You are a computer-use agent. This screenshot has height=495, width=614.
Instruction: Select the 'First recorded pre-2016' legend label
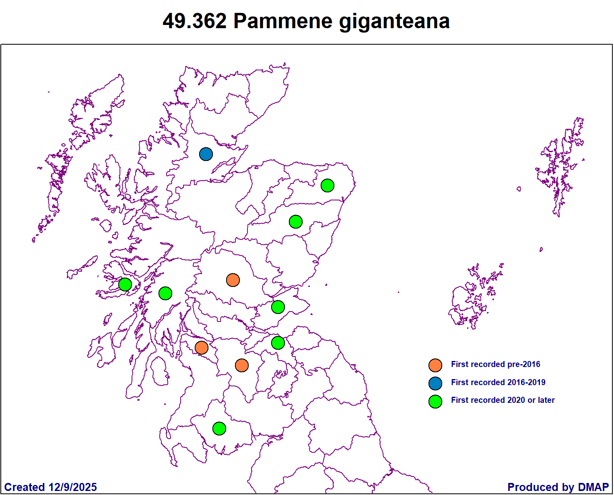495,365
